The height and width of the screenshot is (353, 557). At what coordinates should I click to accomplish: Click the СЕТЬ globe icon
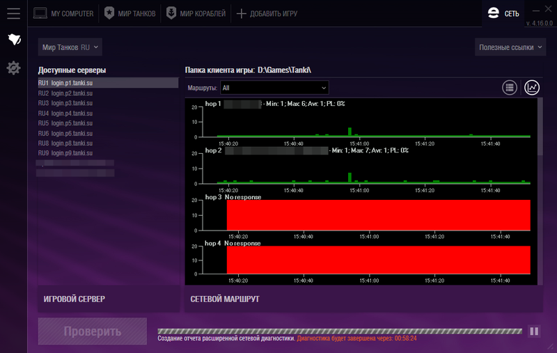tap(494, 13)
